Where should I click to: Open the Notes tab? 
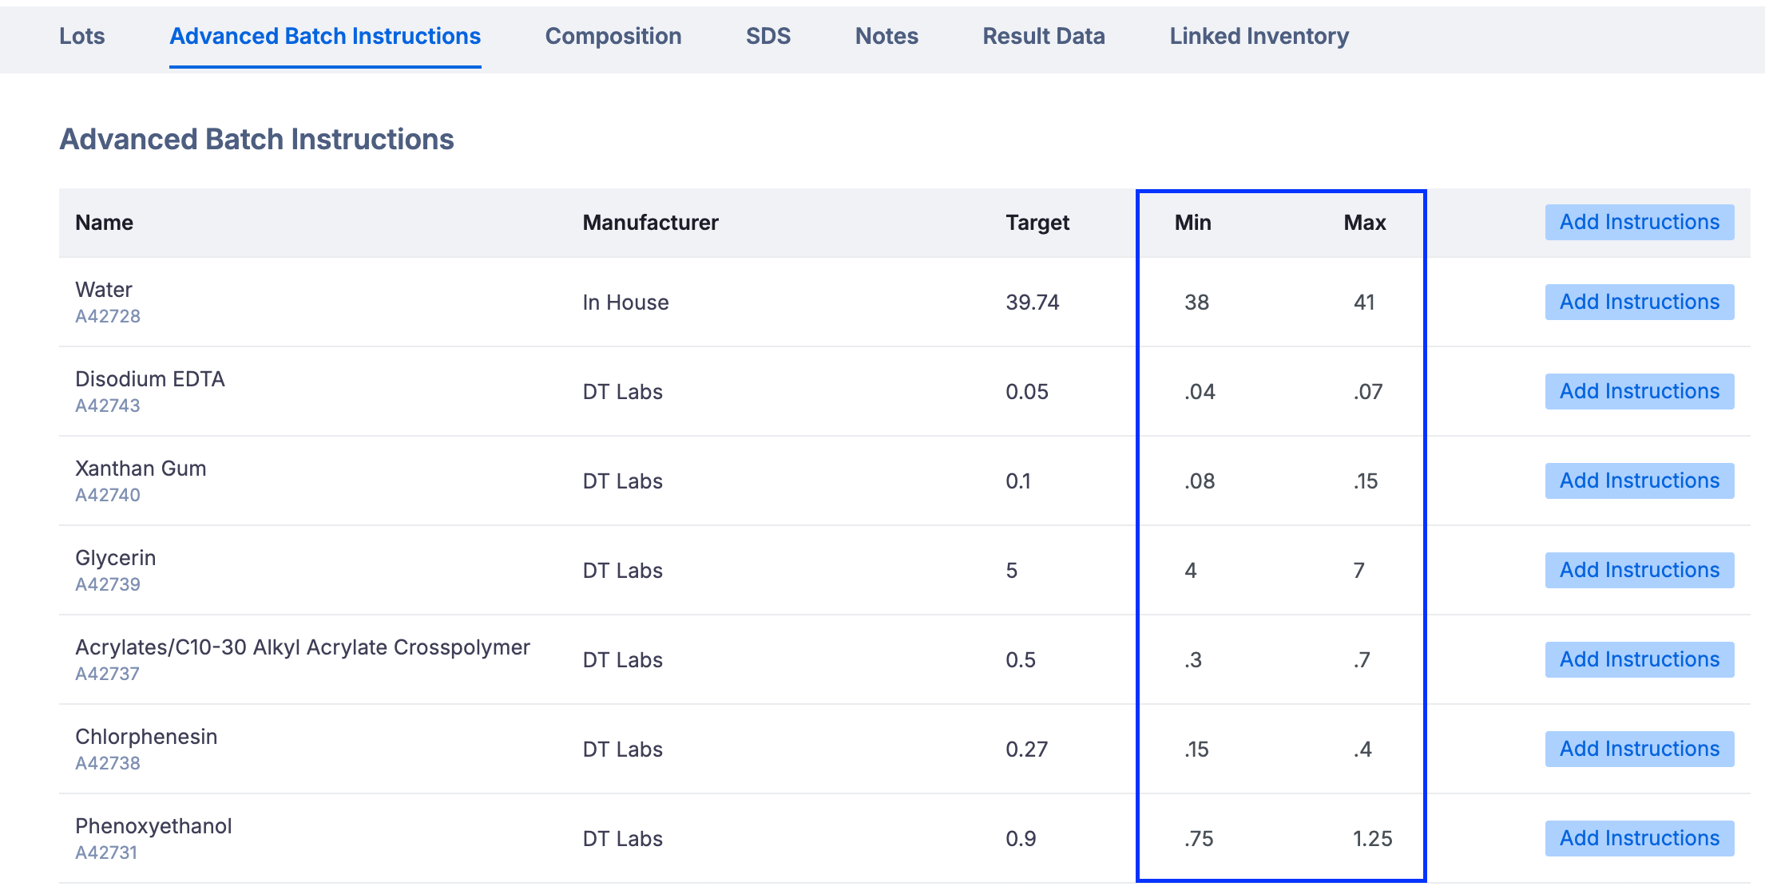pos(886,36)
